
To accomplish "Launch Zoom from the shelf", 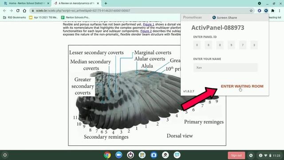I will [119, 155].
